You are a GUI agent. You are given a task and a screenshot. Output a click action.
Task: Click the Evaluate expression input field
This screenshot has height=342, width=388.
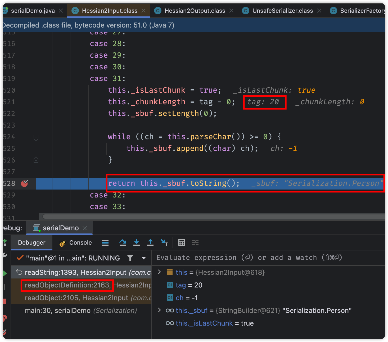click(x=269, y=258)
